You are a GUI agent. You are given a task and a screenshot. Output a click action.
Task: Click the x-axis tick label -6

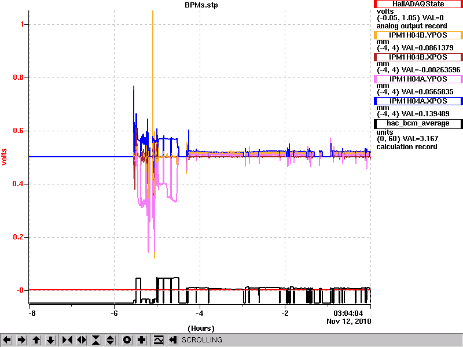point(114,313)
